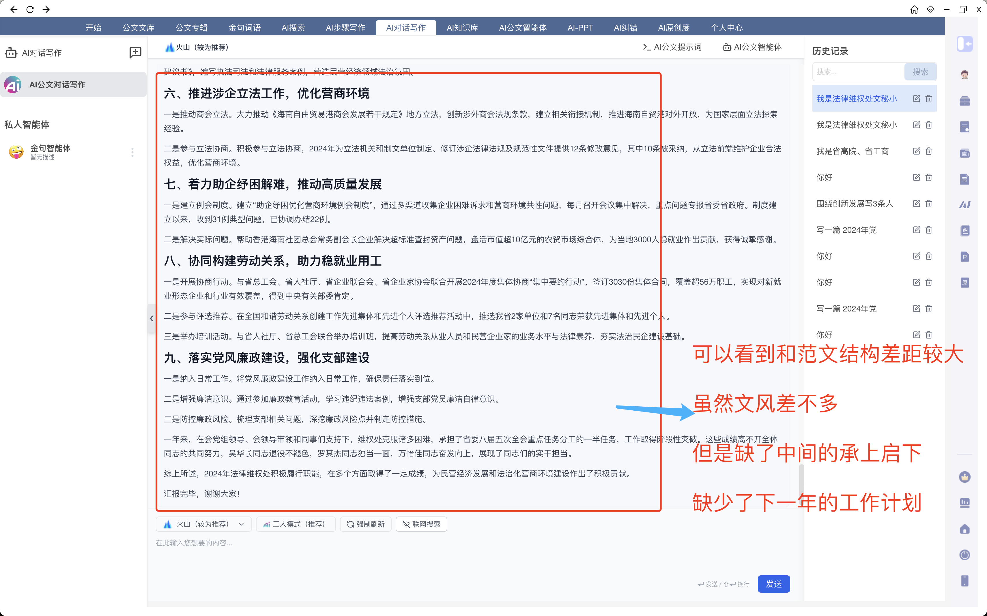Click the home icon in the title bar
Screen dimensions: 987x616
(x=914, y=9)
